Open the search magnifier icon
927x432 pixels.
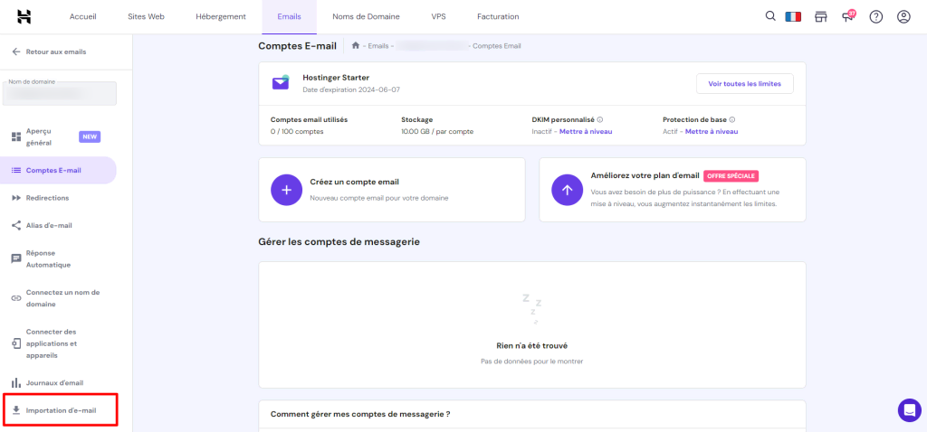coord(770,16)
